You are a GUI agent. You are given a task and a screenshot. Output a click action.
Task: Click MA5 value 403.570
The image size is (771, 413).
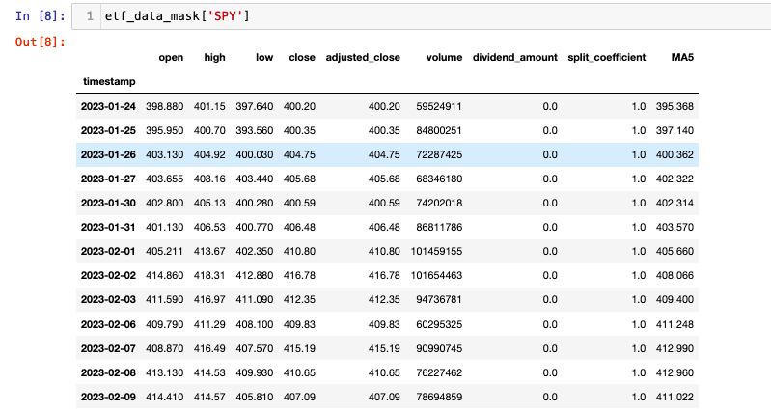click(x=675, y=227)
